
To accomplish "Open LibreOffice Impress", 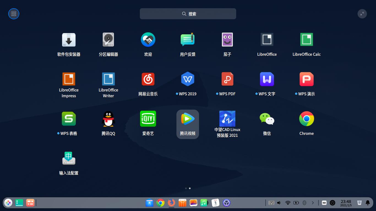I will pyautogui.click(x=69, y=79).
